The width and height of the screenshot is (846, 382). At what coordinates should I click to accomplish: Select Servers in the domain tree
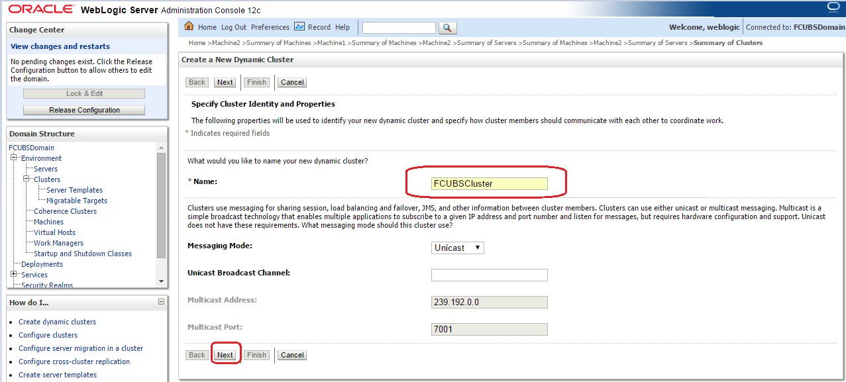click(46, 169)
